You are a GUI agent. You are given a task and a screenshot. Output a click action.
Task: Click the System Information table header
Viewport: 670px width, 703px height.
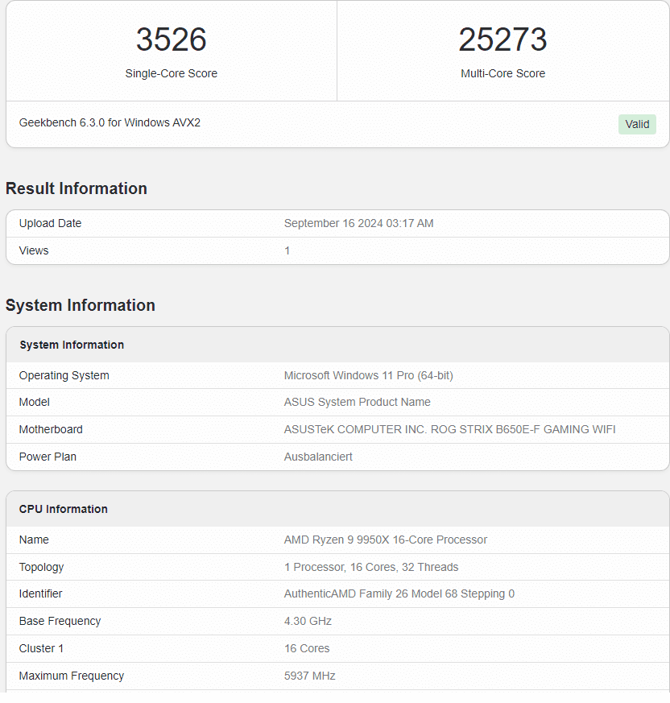(x=72, y=345)
